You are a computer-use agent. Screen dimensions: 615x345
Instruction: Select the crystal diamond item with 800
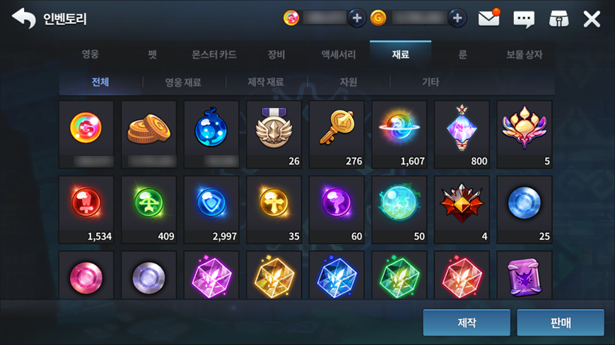462,134
